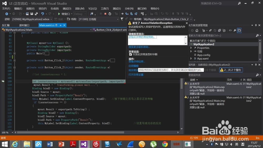Click the Solution Explorer search magnifier icon
Viewport: 263px width, 148px height.
(x=257, y=35)
